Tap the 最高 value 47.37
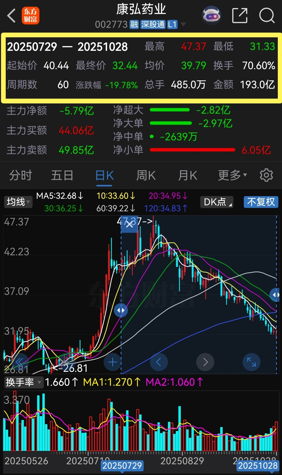 point(194,47)
